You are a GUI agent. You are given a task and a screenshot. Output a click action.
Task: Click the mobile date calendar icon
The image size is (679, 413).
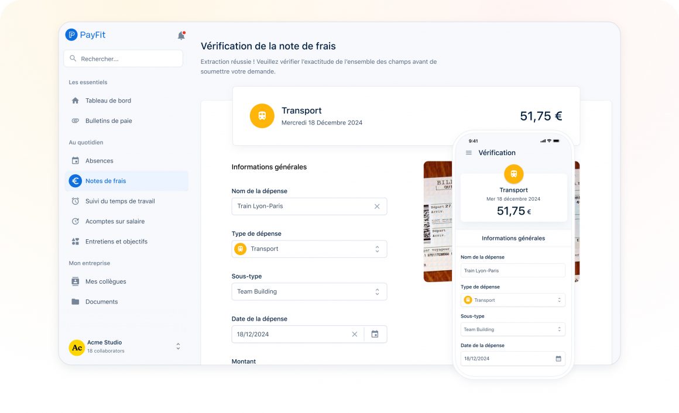pos(558,359)
